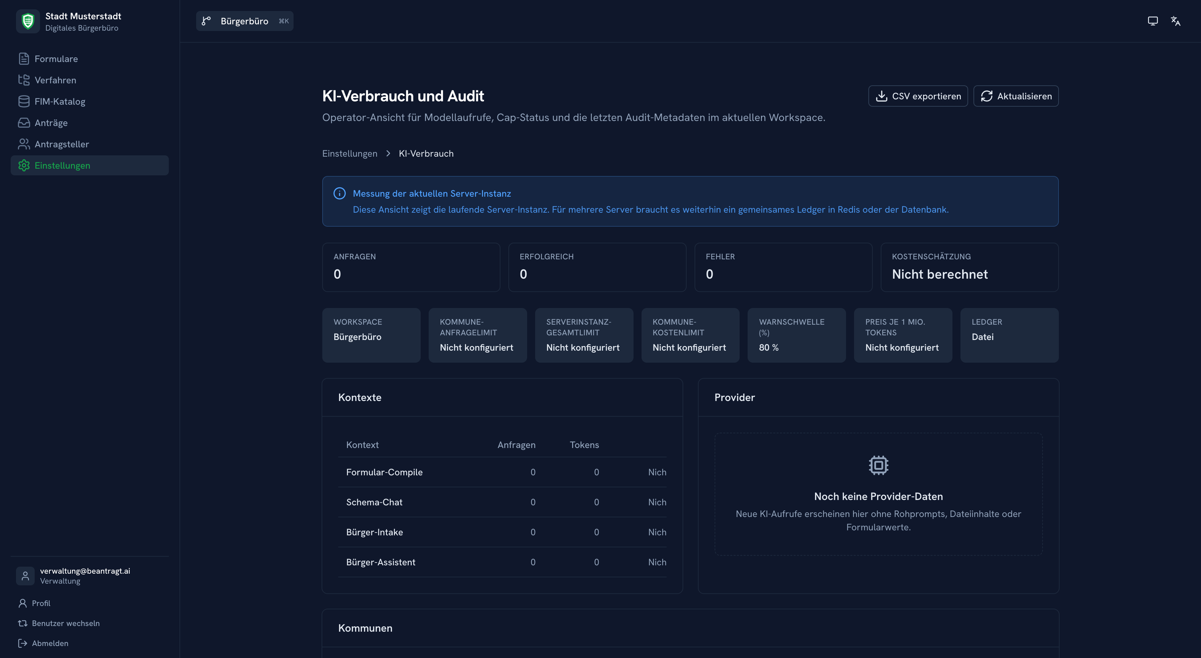
Task: Select the Fehler stat card
Action: click(783, 267)
